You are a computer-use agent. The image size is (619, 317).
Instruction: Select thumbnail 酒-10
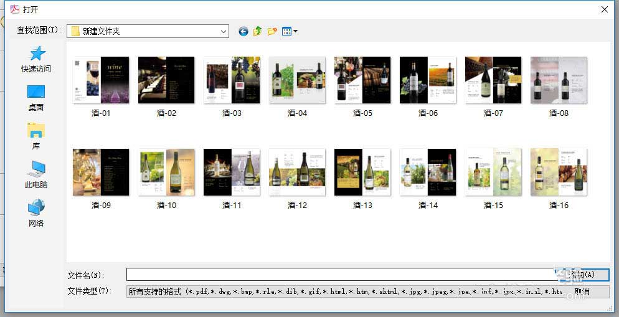click(166, 172)
